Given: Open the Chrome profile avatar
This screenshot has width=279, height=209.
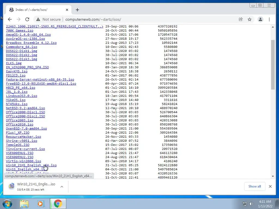Looking at the screenshot, I should [260, 19].
